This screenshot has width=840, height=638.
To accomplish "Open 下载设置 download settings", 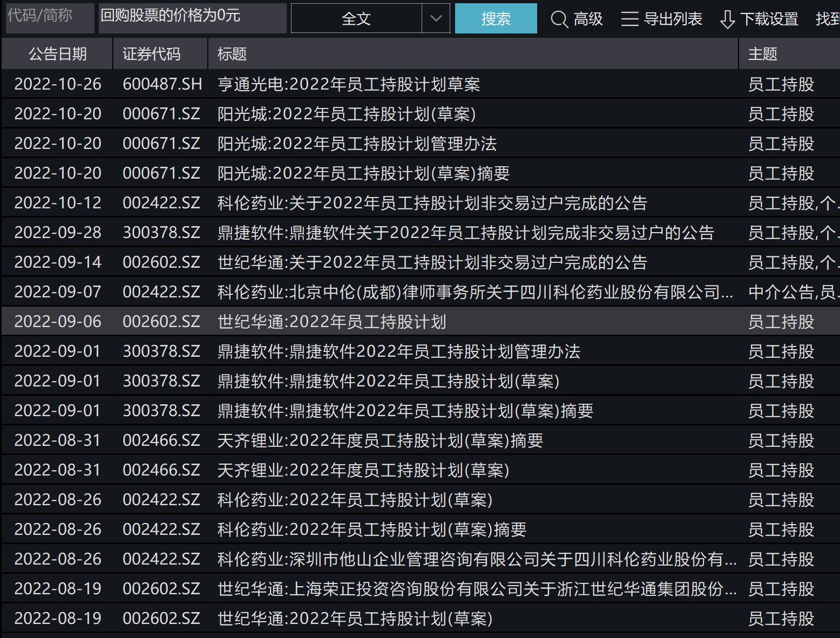I will point(759,19).
